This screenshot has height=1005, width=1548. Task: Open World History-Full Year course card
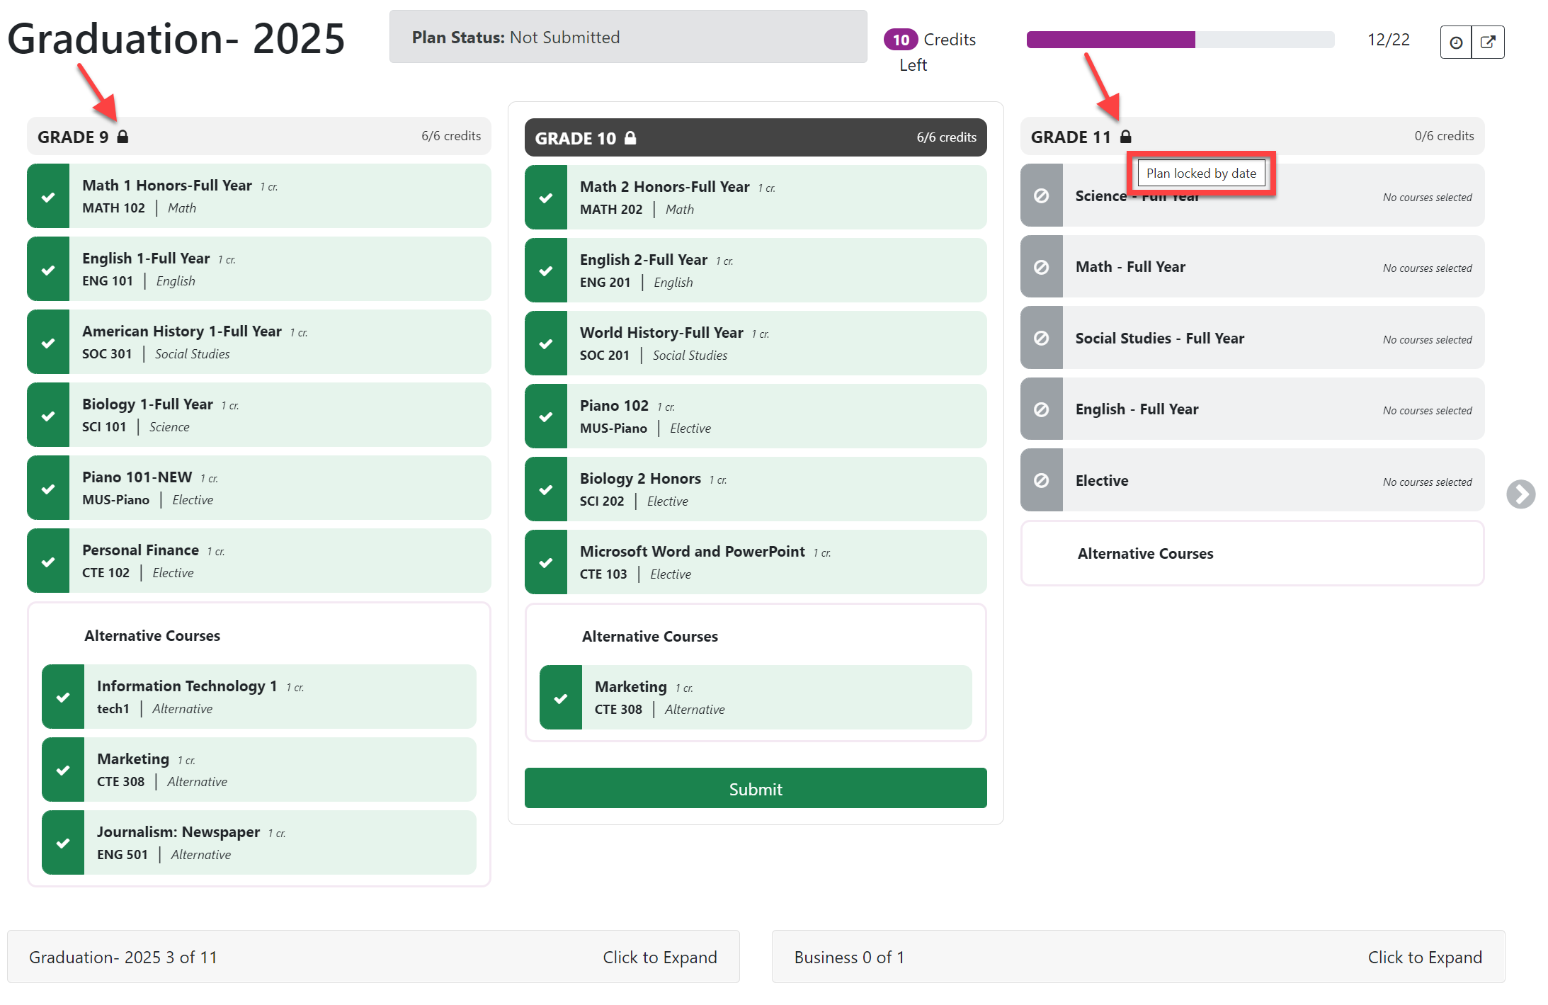(756, 343)
